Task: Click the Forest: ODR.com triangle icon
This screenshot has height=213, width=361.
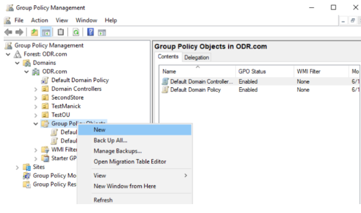Action: pyautogui.click(x=17, y=54)
